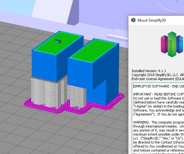Click the "About Simplify3D" window title
The image size is (184, 154).
click(152, 20)
